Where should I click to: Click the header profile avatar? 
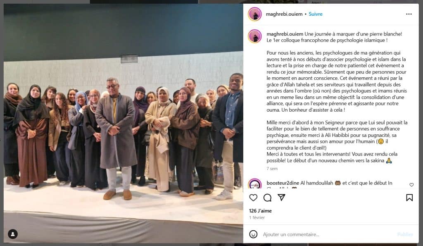[254, 14]
